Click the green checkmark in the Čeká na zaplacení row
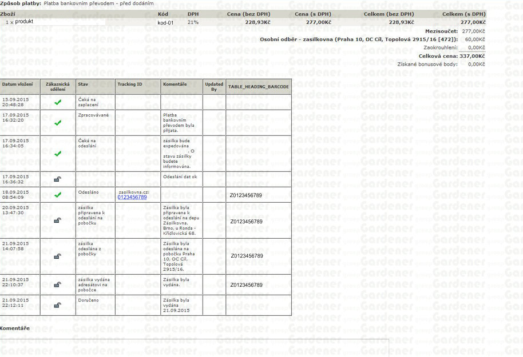Image resolution: width=523 pixels, height=357 pixels. (57, 102)
